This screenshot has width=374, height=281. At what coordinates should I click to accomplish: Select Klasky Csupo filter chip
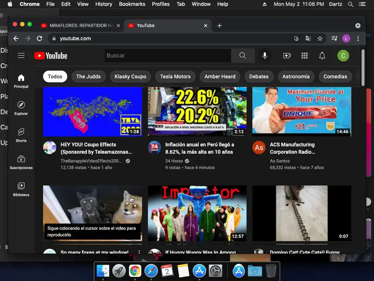[130, 76]
